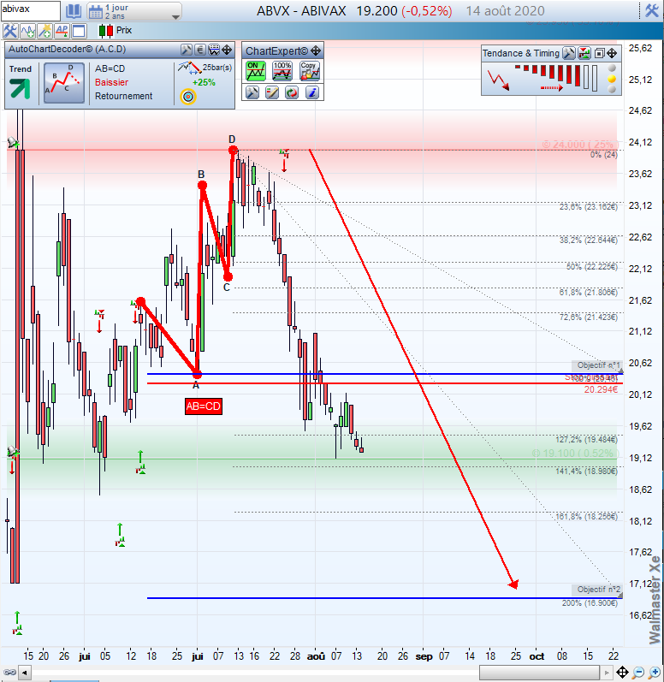Click the Retournement label in AutoChartDecoder
The width and height of the screenshot is (664, 682).
(123, 96)
